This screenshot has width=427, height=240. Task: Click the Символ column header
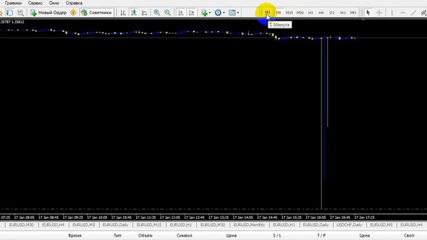184,235
